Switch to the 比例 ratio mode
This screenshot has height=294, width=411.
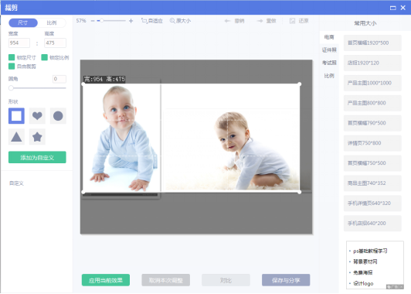[52, 23]
